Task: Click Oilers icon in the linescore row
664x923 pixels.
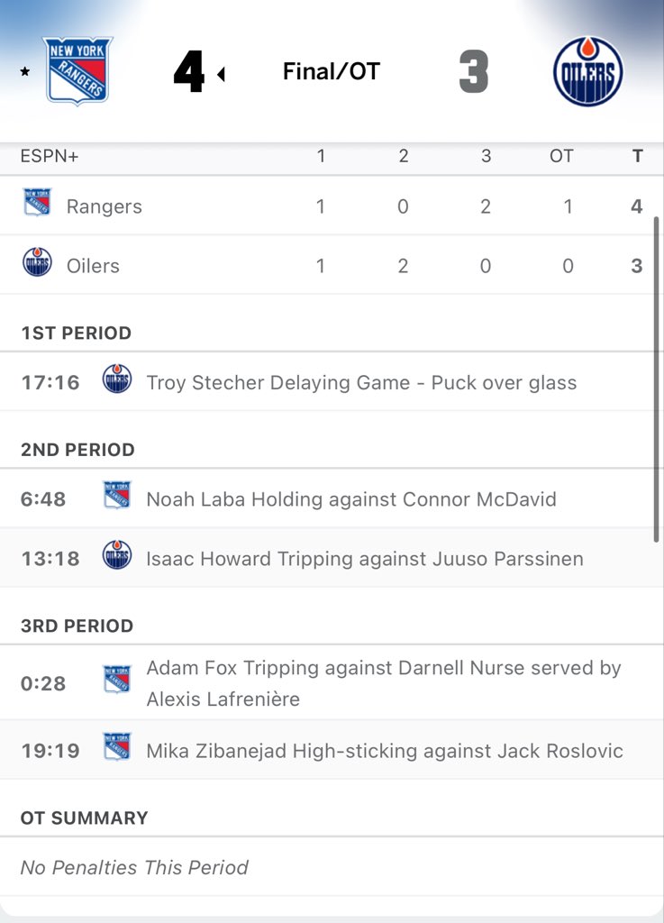Action: click(x=37, y=263)
